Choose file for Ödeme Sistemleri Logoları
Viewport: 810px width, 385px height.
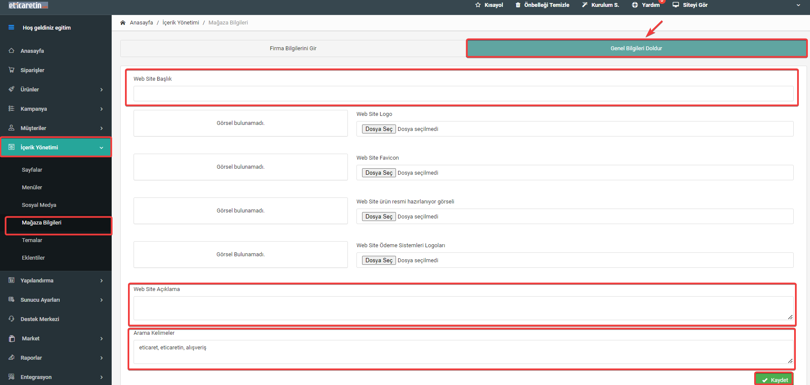point(379,260)
